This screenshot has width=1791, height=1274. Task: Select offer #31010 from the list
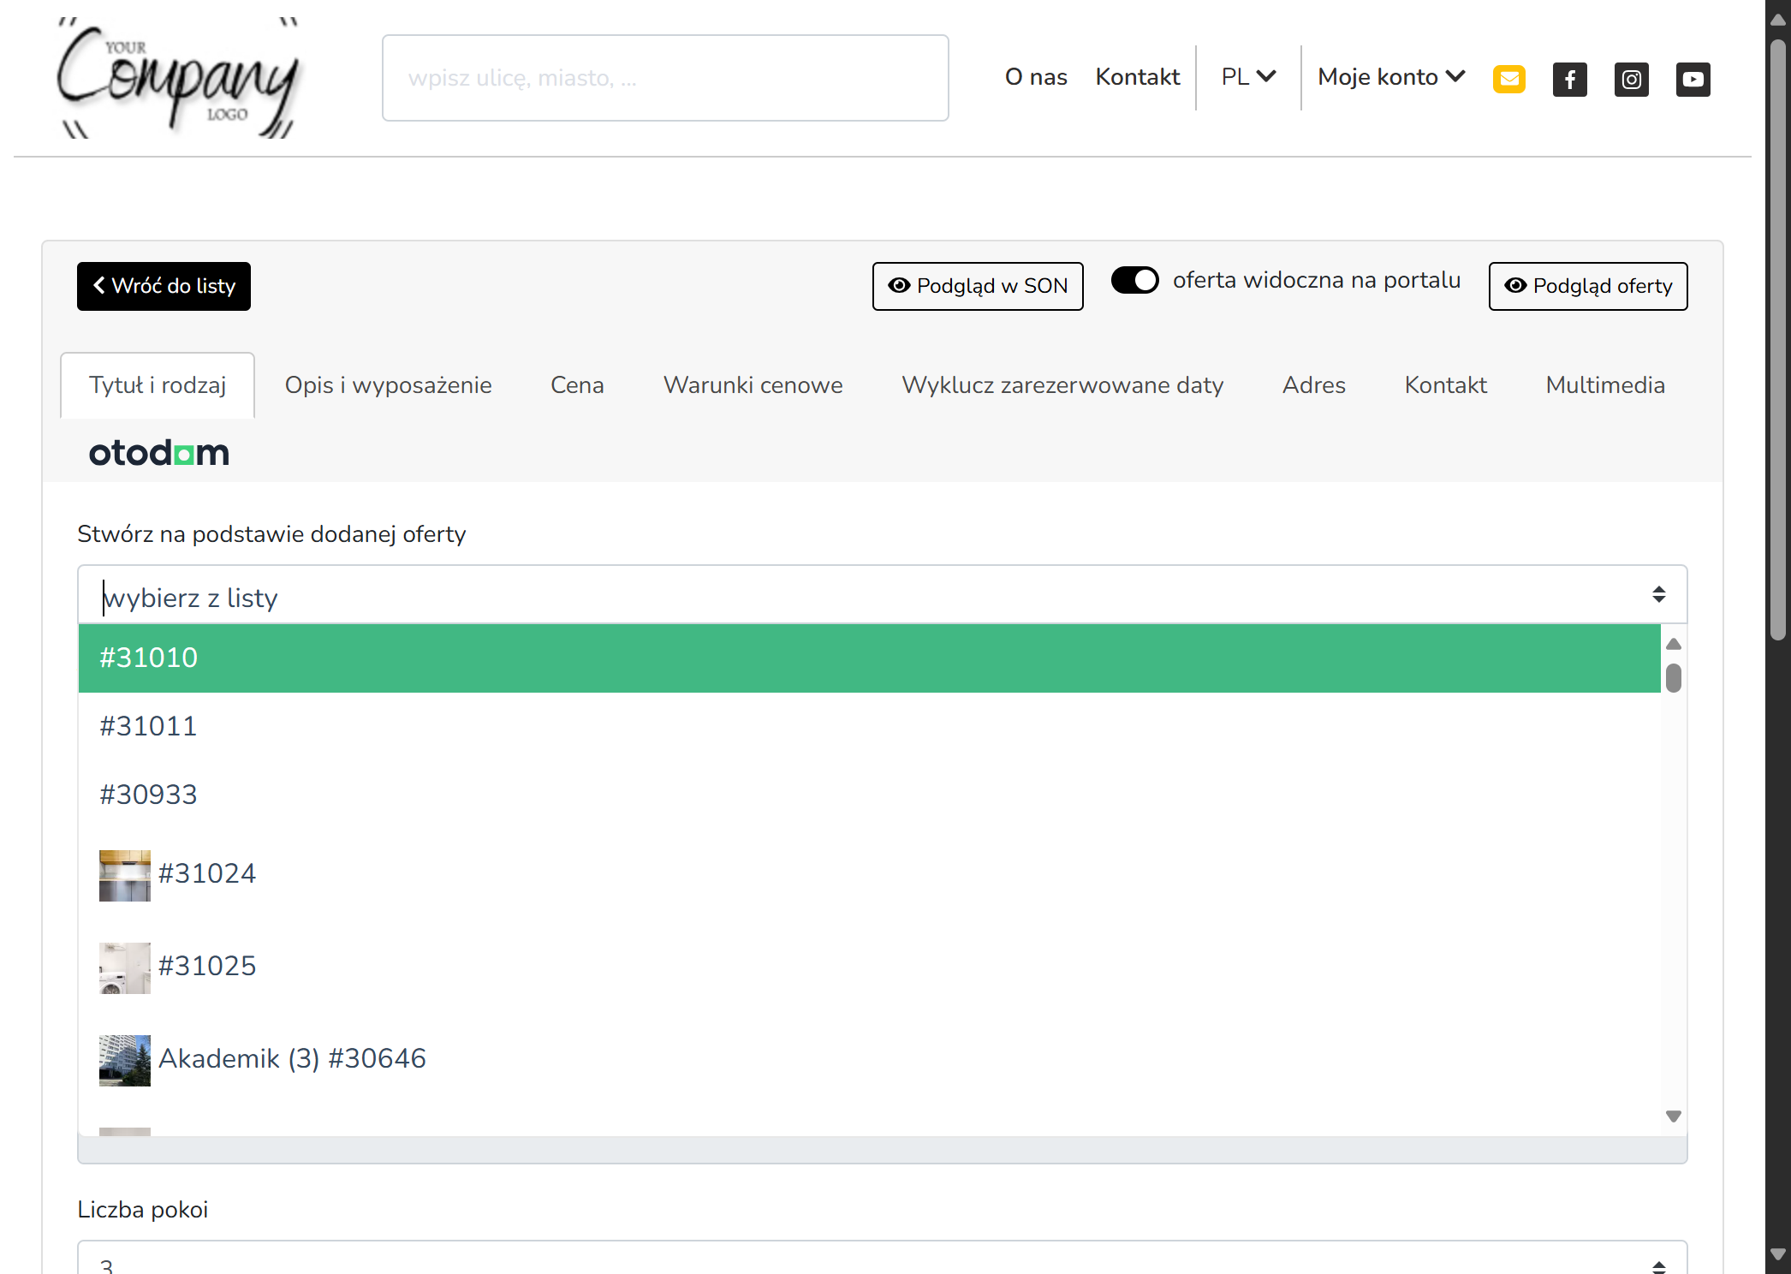point(869,658)
